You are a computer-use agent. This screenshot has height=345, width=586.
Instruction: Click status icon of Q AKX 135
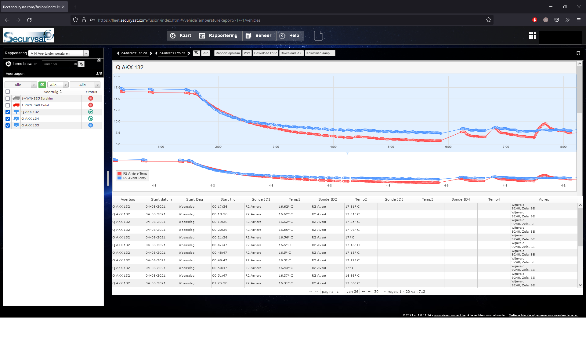(x=91, y=125)
